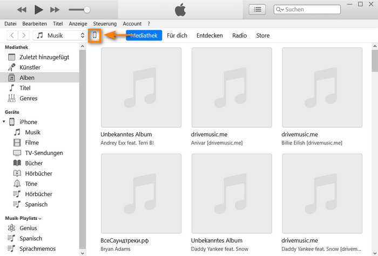Click artist text Anivar [drivemusic.me]
This screenshot has width=378, height=256.
click(x=217, y=143)
